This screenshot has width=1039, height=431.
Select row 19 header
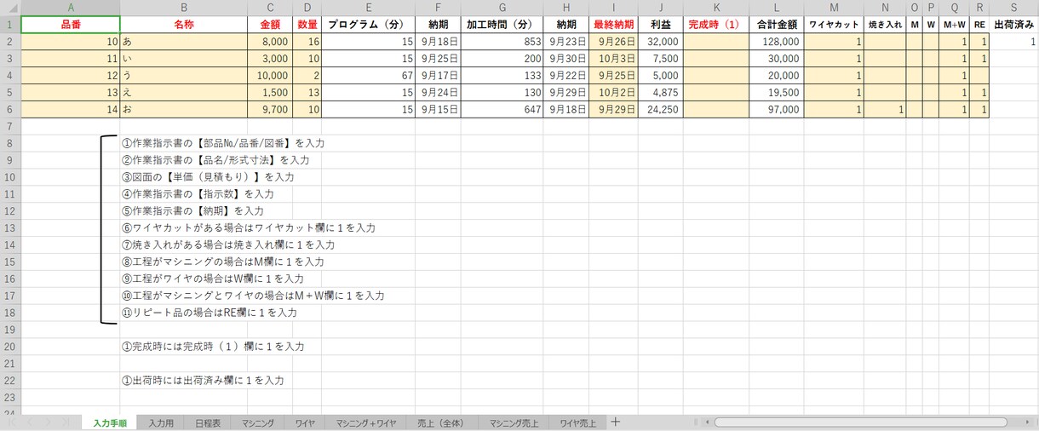point(9,330)
